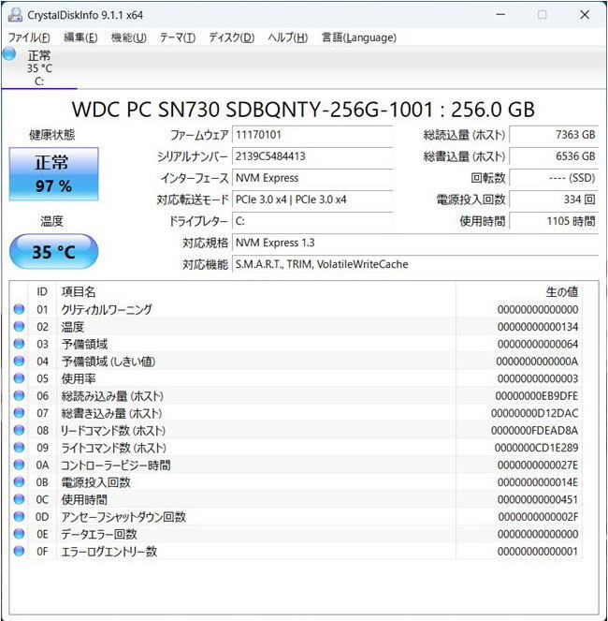Click the rotation rate value ---- (SSD)
Screen dimensions: 608x621
pos(554,178)
